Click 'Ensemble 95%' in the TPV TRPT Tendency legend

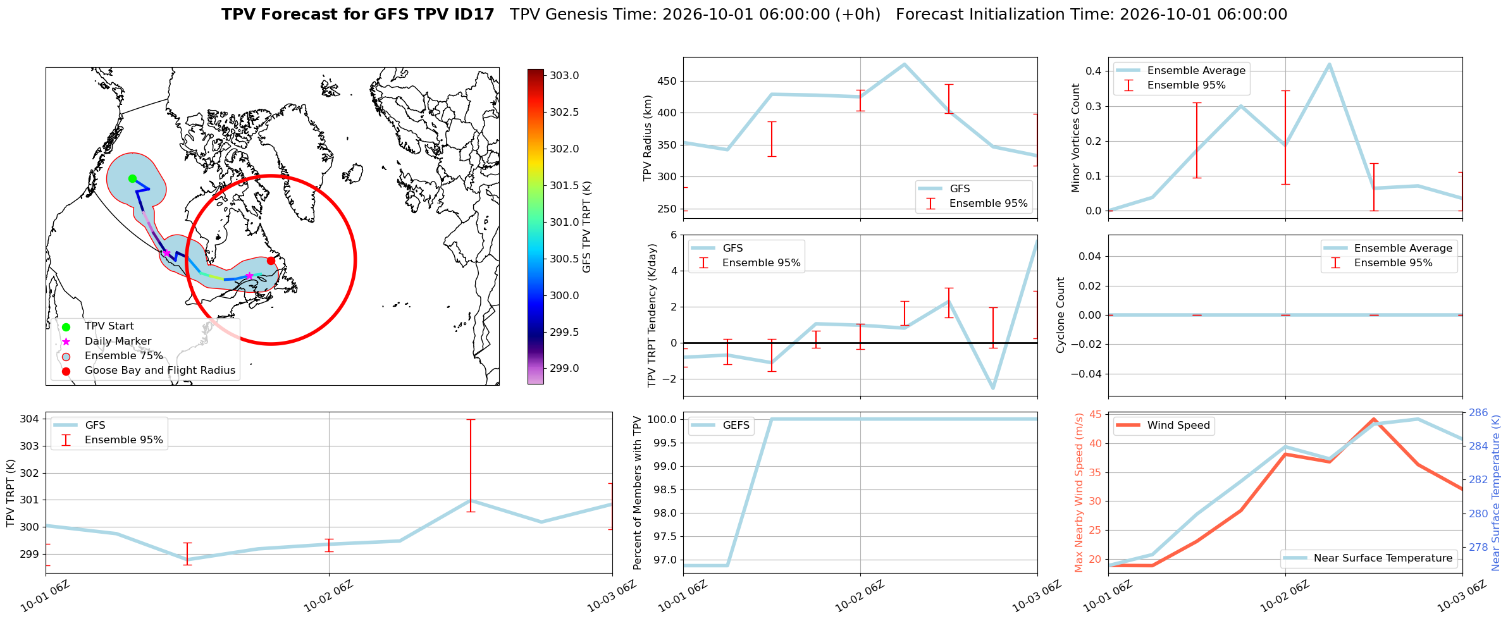[762, 263]
